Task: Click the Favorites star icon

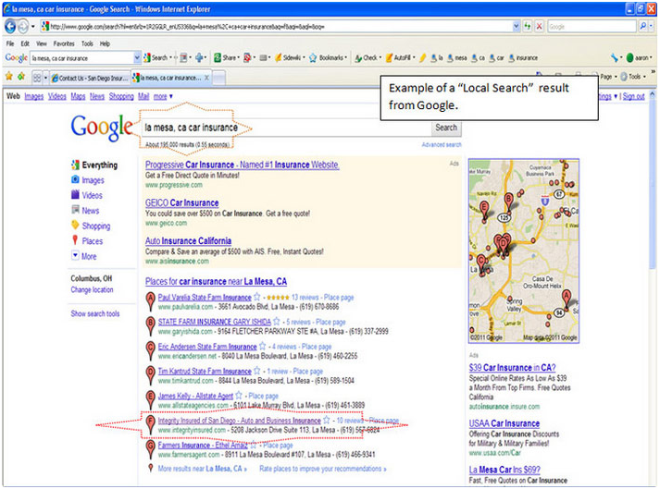Action: tap(9, 77)
